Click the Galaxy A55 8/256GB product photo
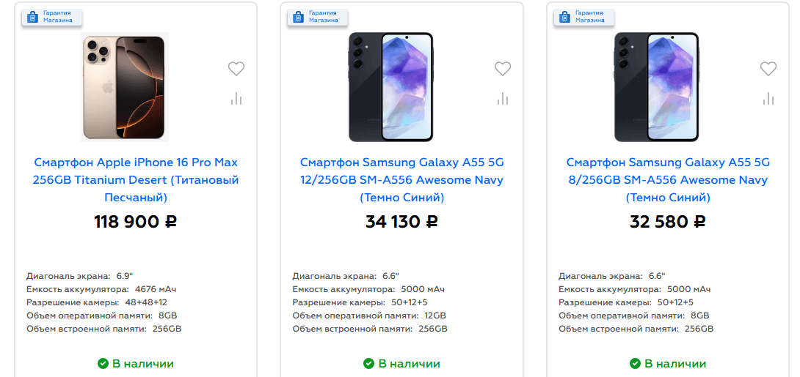This screenshot has width=800, height=377. pos(657,86)
